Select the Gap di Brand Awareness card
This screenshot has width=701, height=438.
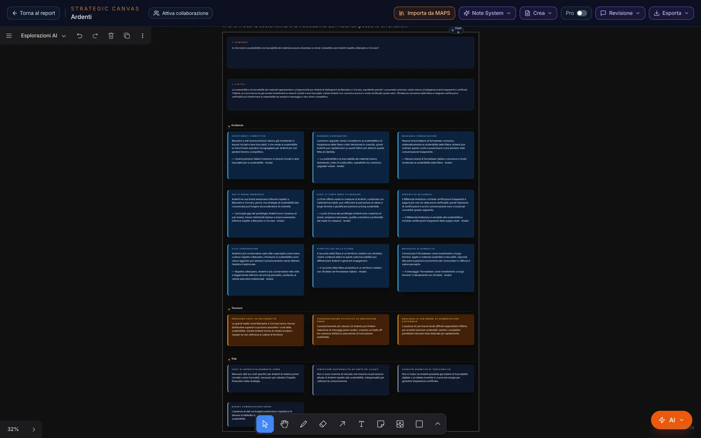pyautogui.click(x=266, y=213)
